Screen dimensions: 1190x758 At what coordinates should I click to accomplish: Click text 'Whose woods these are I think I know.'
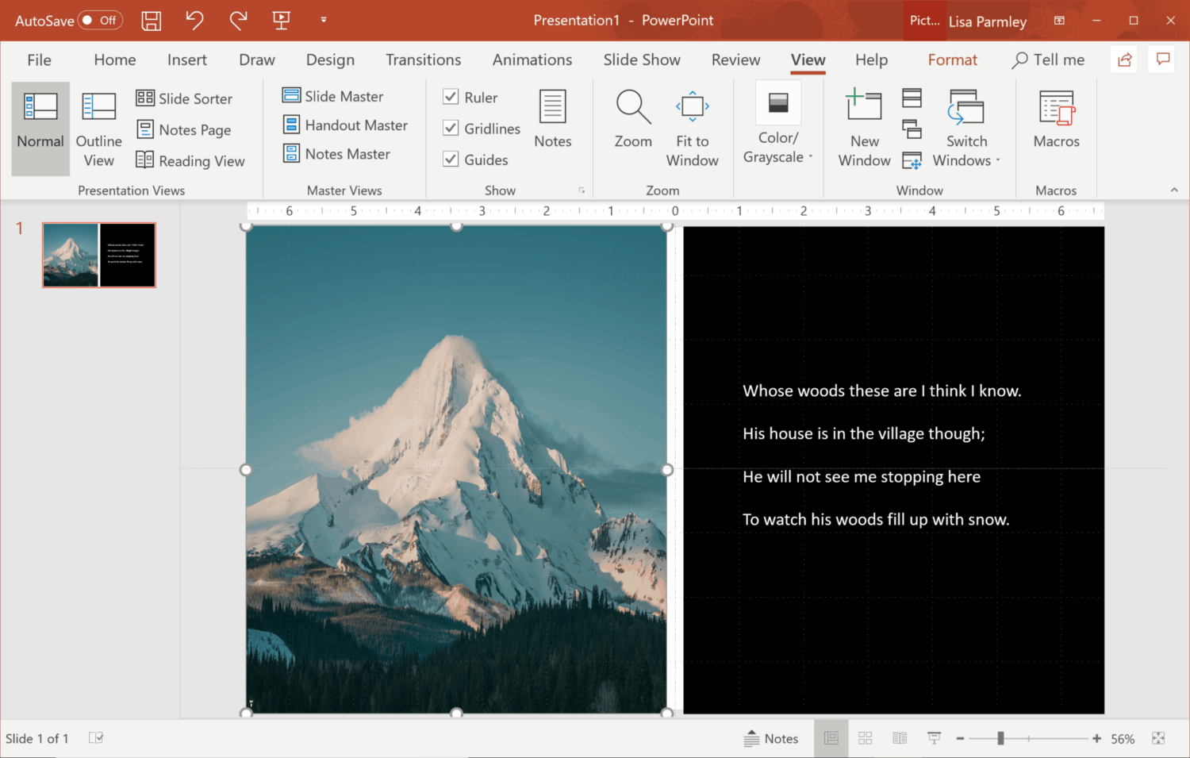(882, 391)
